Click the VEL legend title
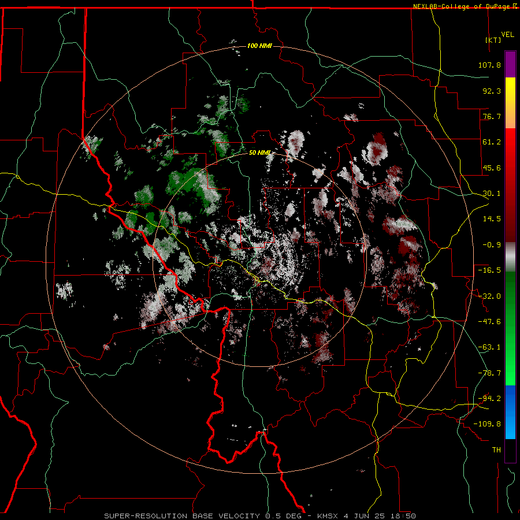The width and height of the screenshot is (520, 520). pos(507,35)
